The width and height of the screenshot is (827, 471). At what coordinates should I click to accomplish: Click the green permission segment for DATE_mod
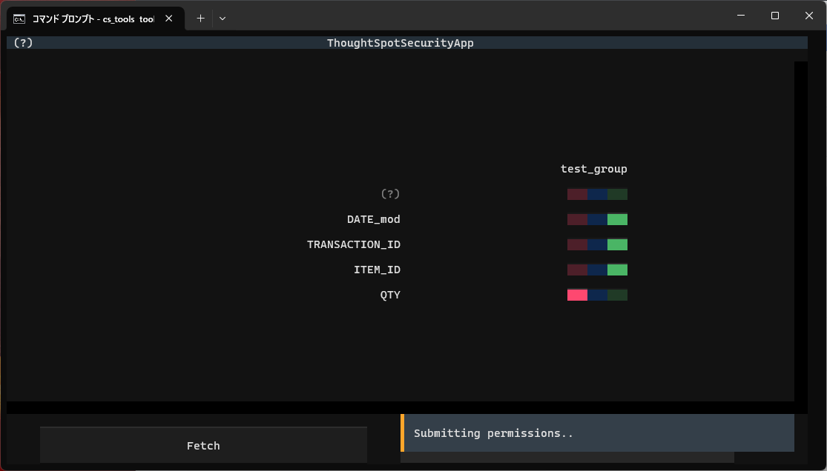(x=617, y=219)
